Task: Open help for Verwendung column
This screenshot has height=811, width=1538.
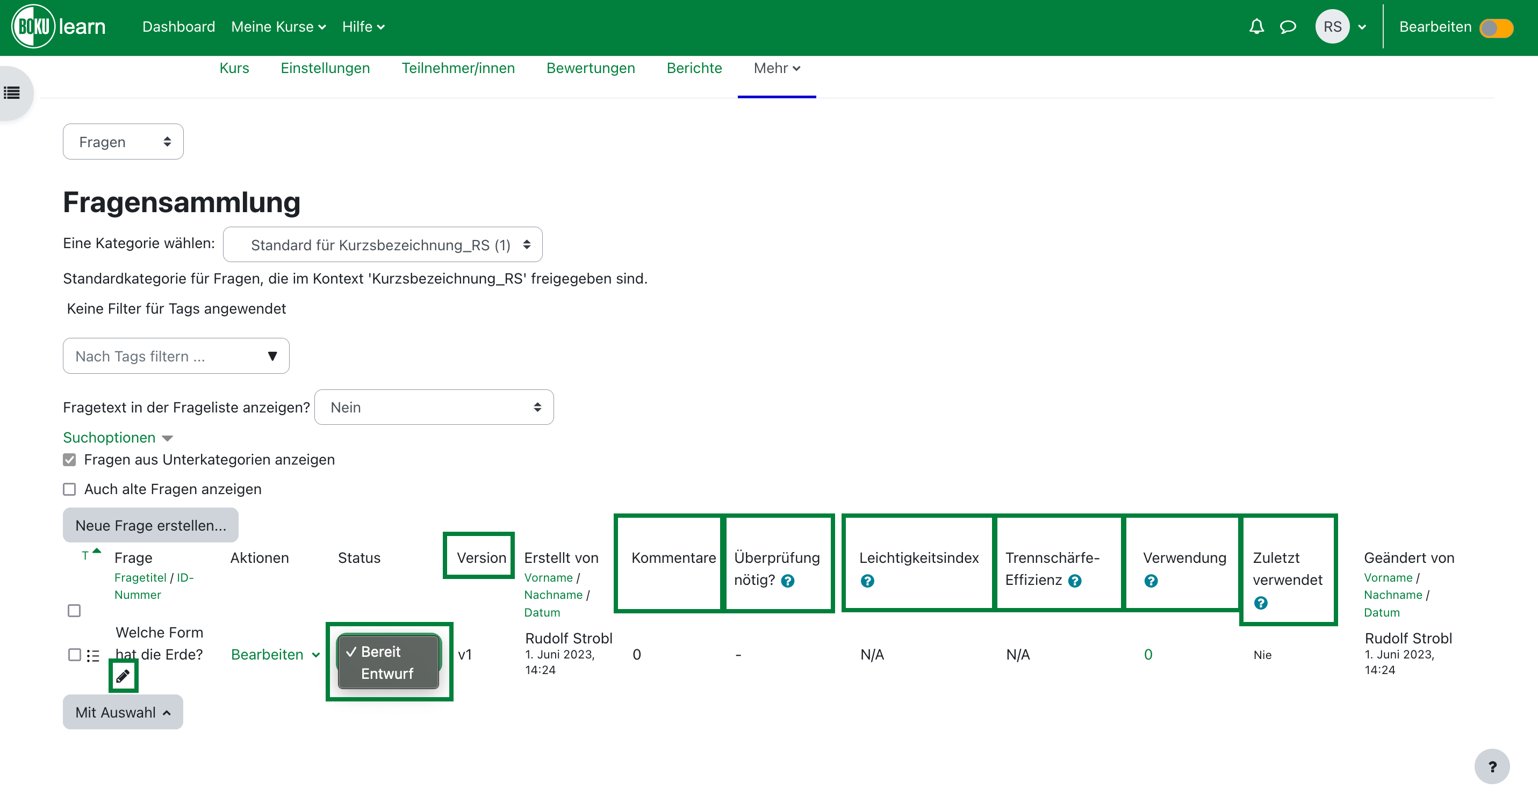Action: pos(1151,581)
